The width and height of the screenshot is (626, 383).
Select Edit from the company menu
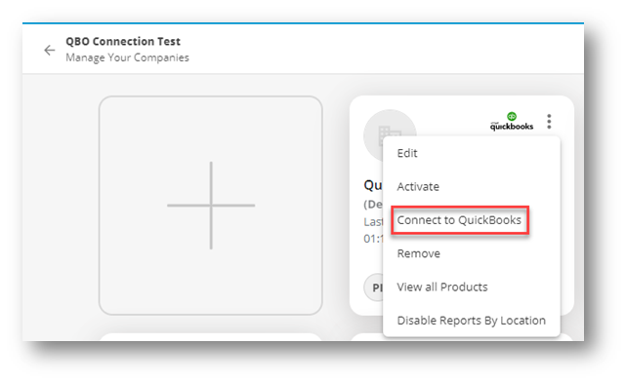coord(407,153)
